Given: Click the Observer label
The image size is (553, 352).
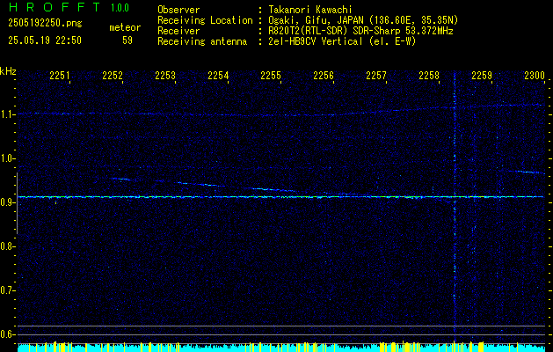Looking at the screenshot, I should pyautogui.click(x=178, y=10).
